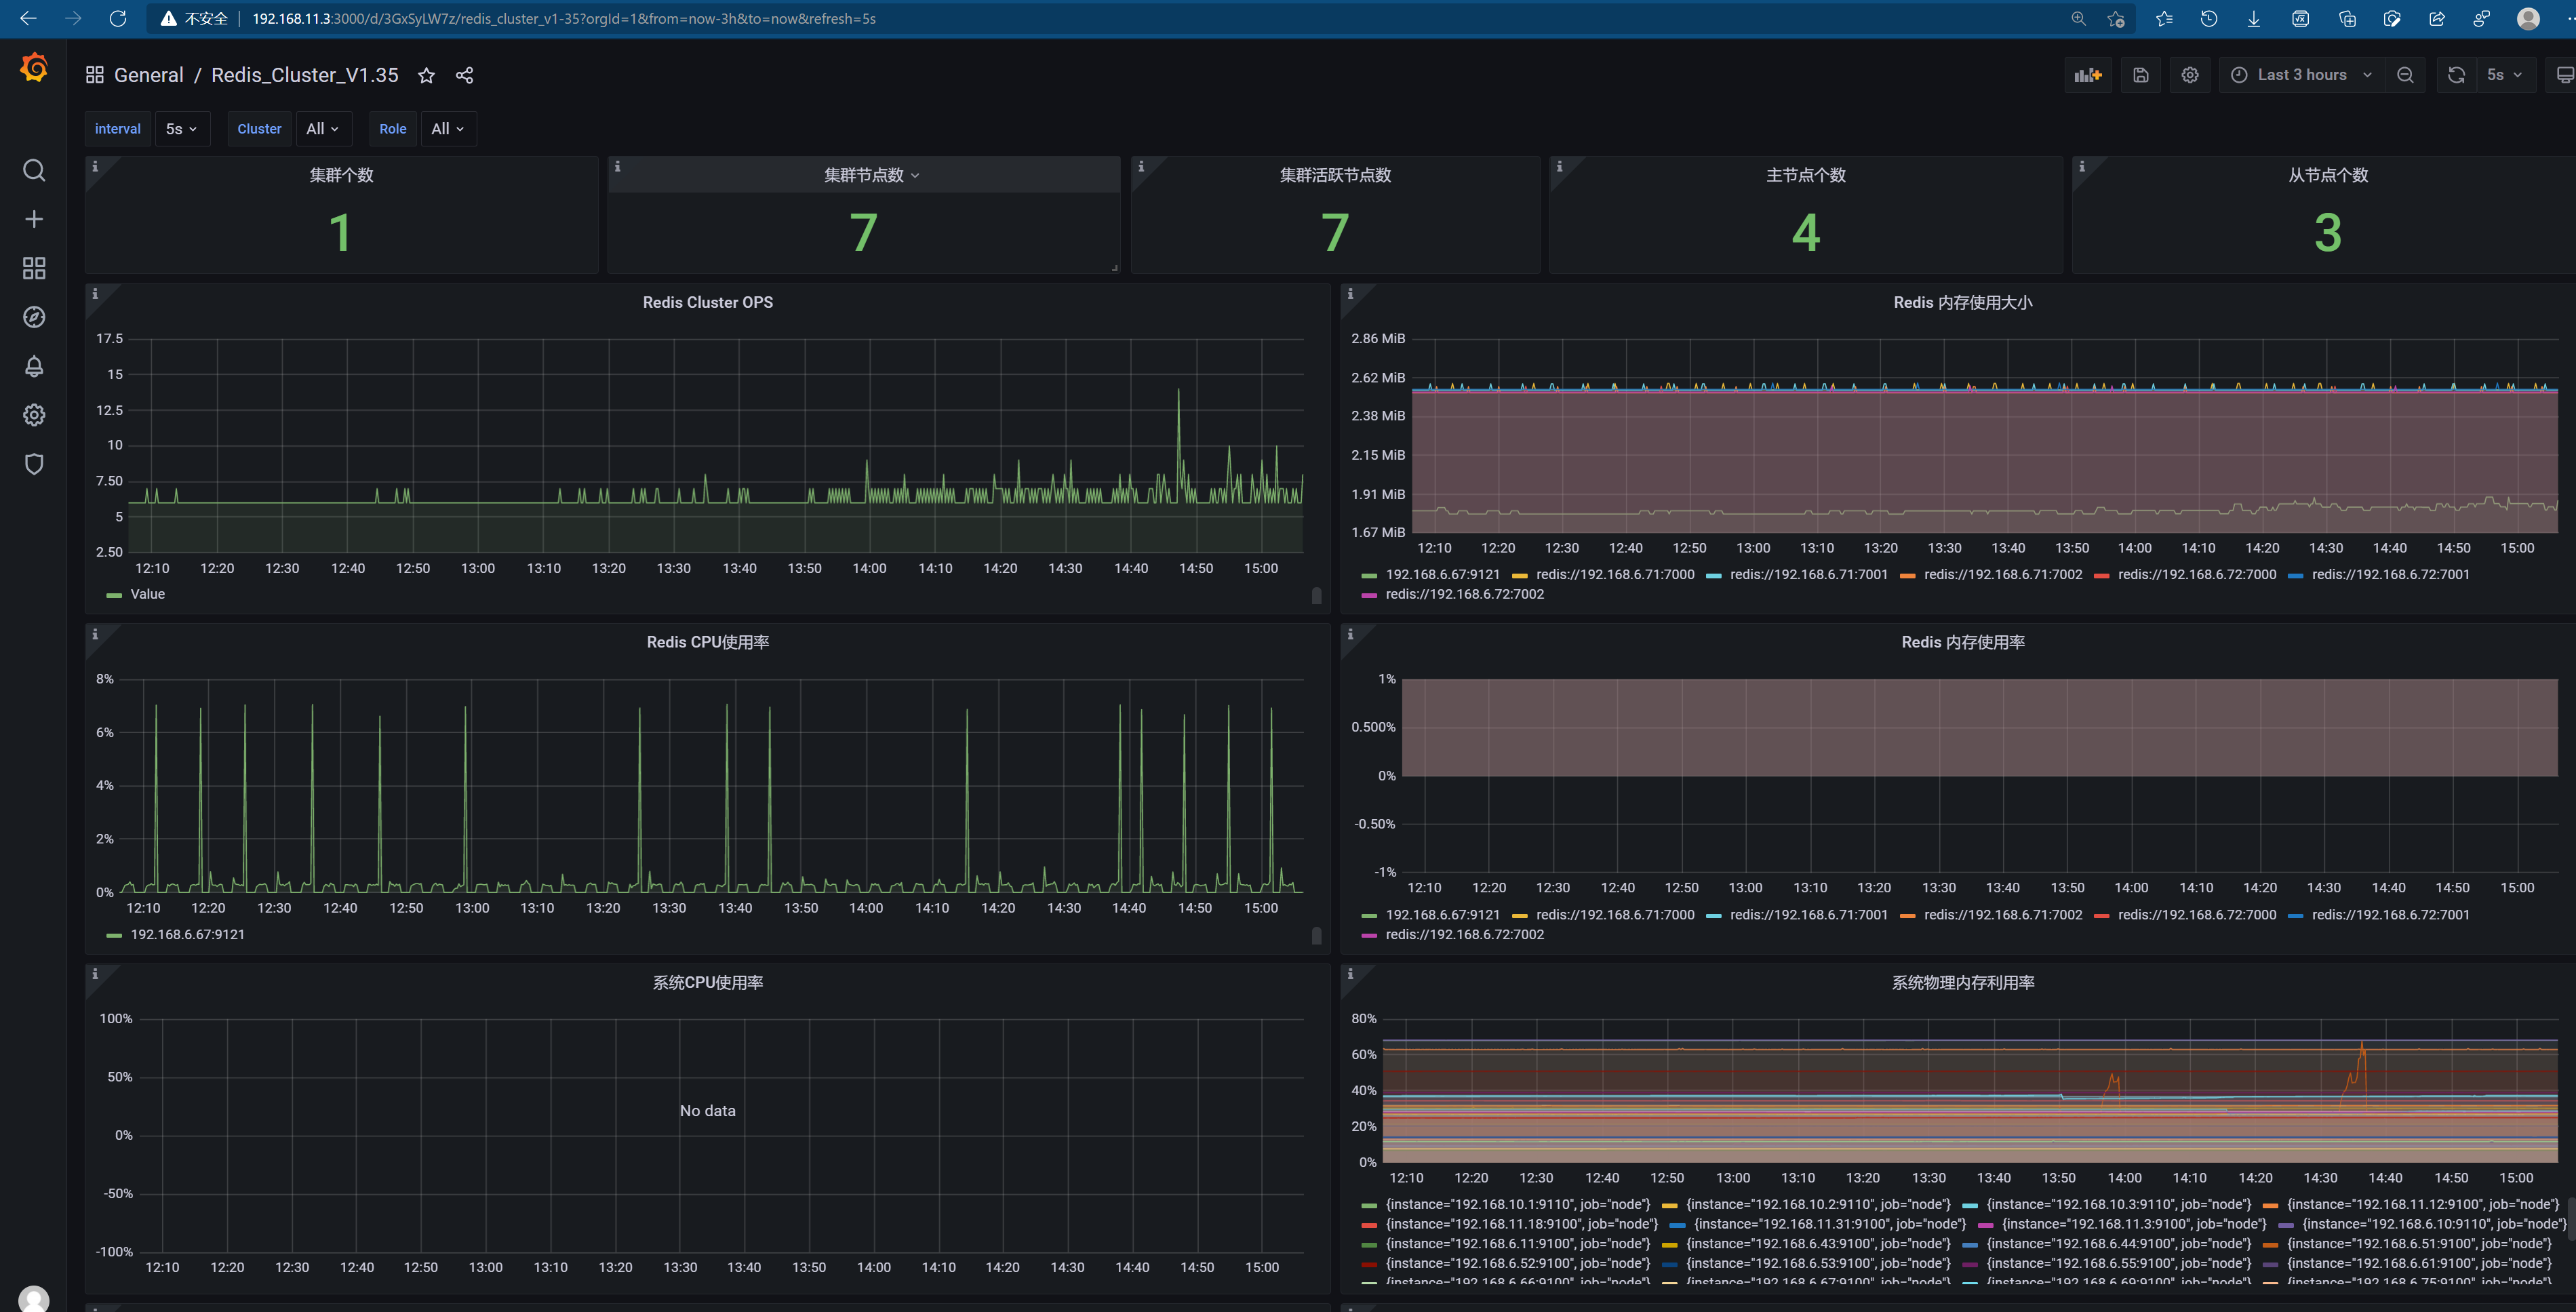Open dashboard settings with the gear icon
The image size is (2576, 1312).
click(x=2190, y=74)
